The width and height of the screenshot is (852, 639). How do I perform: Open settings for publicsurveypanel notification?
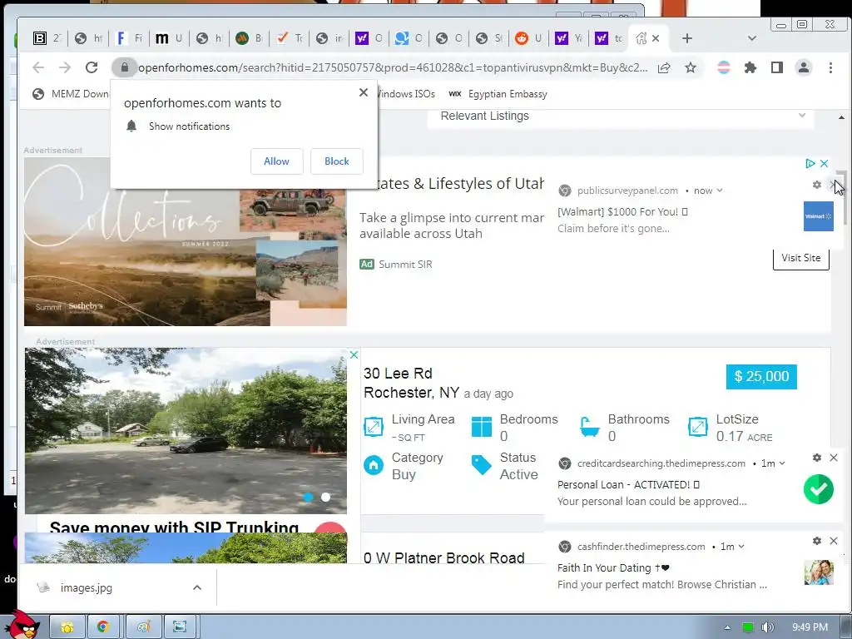(817, 185)
